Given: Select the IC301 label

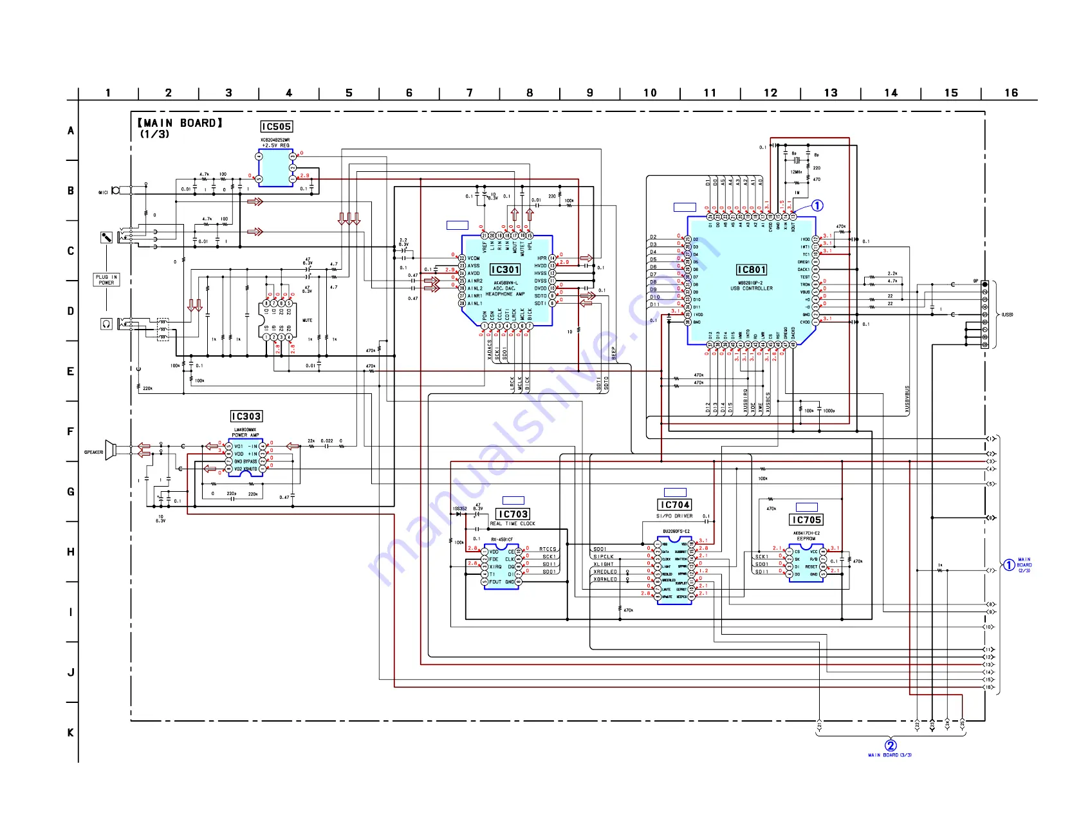Looking at the screenshot, I should [x=505, y=270].
